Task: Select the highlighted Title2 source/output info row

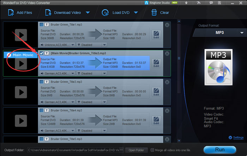Action: [95, 63]
